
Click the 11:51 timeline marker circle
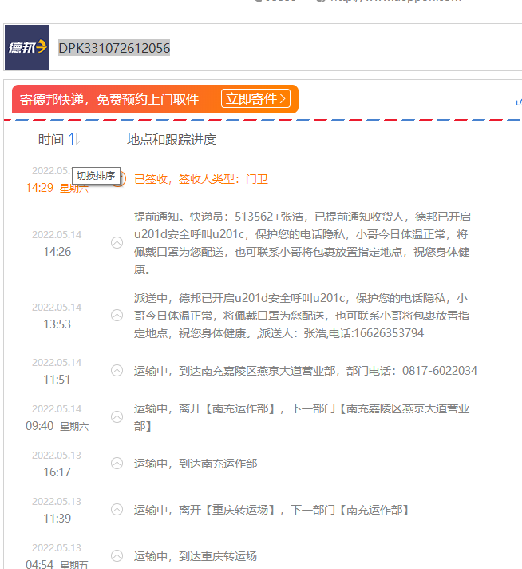click(x=117, y=371)
